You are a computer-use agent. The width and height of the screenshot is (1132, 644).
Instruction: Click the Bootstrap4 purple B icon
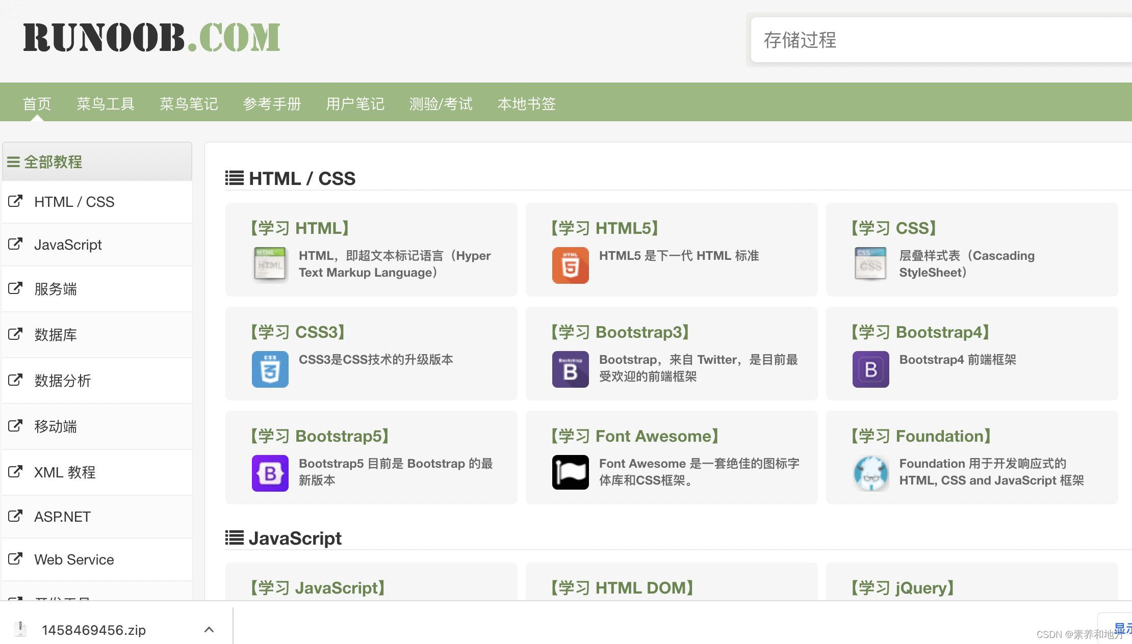(x=870, y=369)
